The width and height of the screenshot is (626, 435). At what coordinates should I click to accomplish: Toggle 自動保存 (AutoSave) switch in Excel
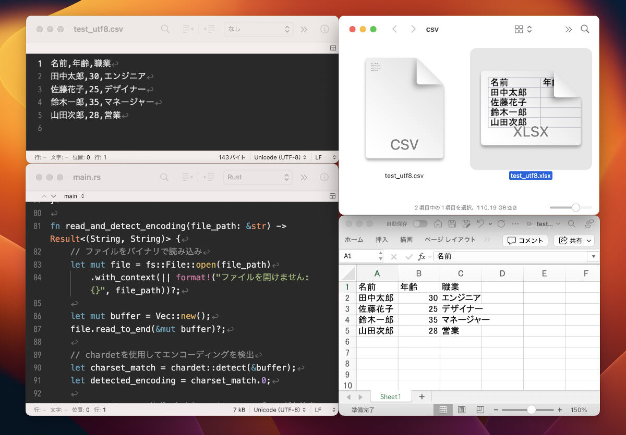420,223
